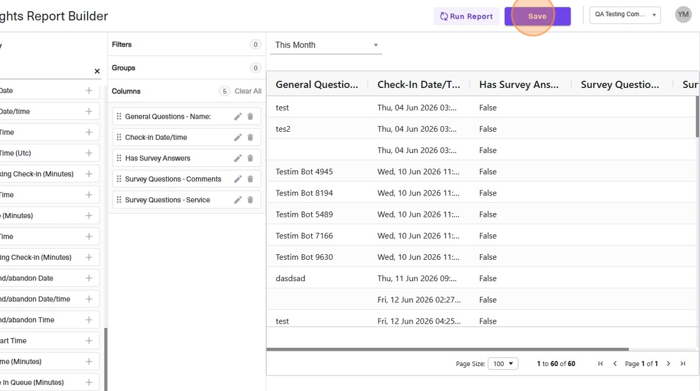Screen dimensions: 700x391
Task: Open the QA Testing Company selector
Action: pyautogui.click(x=624, y=15)
